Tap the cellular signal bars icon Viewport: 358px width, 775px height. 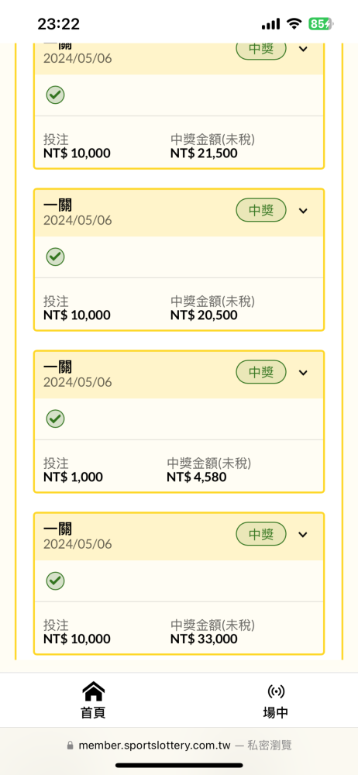pos(271,24)
